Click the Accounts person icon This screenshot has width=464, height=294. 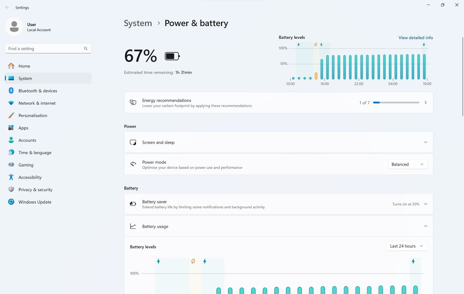11,140
